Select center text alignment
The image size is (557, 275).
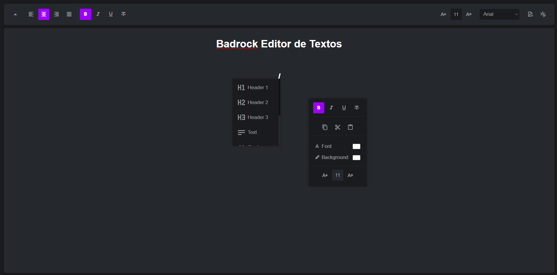click(44, 14)
